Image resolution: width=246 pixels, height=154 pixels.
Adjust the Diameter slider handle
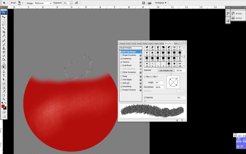pyautogui.click(x=171, y=74)
